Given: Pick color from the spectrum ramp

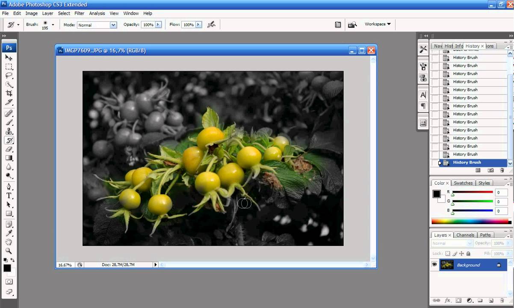Looking at the screenshot, I should (471, 222).
